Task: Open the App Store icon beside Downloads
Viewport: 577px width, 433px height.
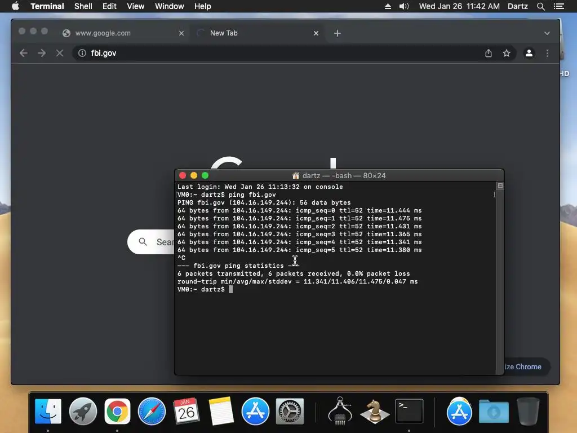Action: coord(459,411)
